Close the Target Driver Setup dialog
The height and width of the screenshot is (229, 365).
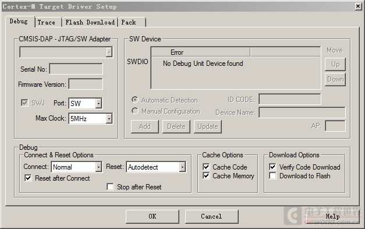click(358, 6)
